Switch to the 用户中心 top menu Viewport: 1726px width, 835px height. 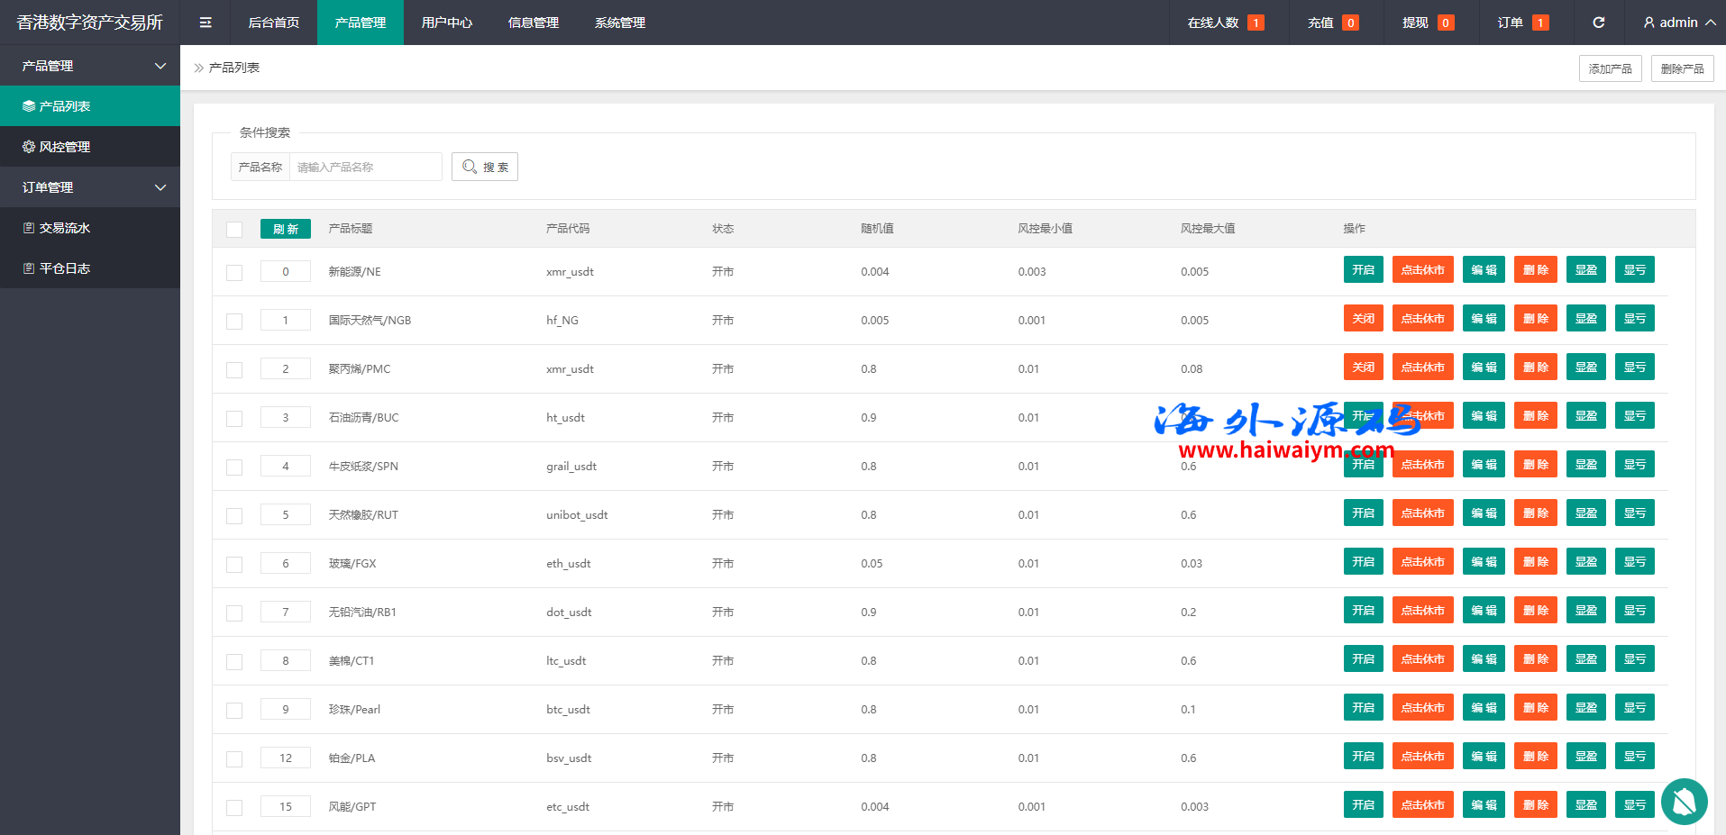(447, 23)
